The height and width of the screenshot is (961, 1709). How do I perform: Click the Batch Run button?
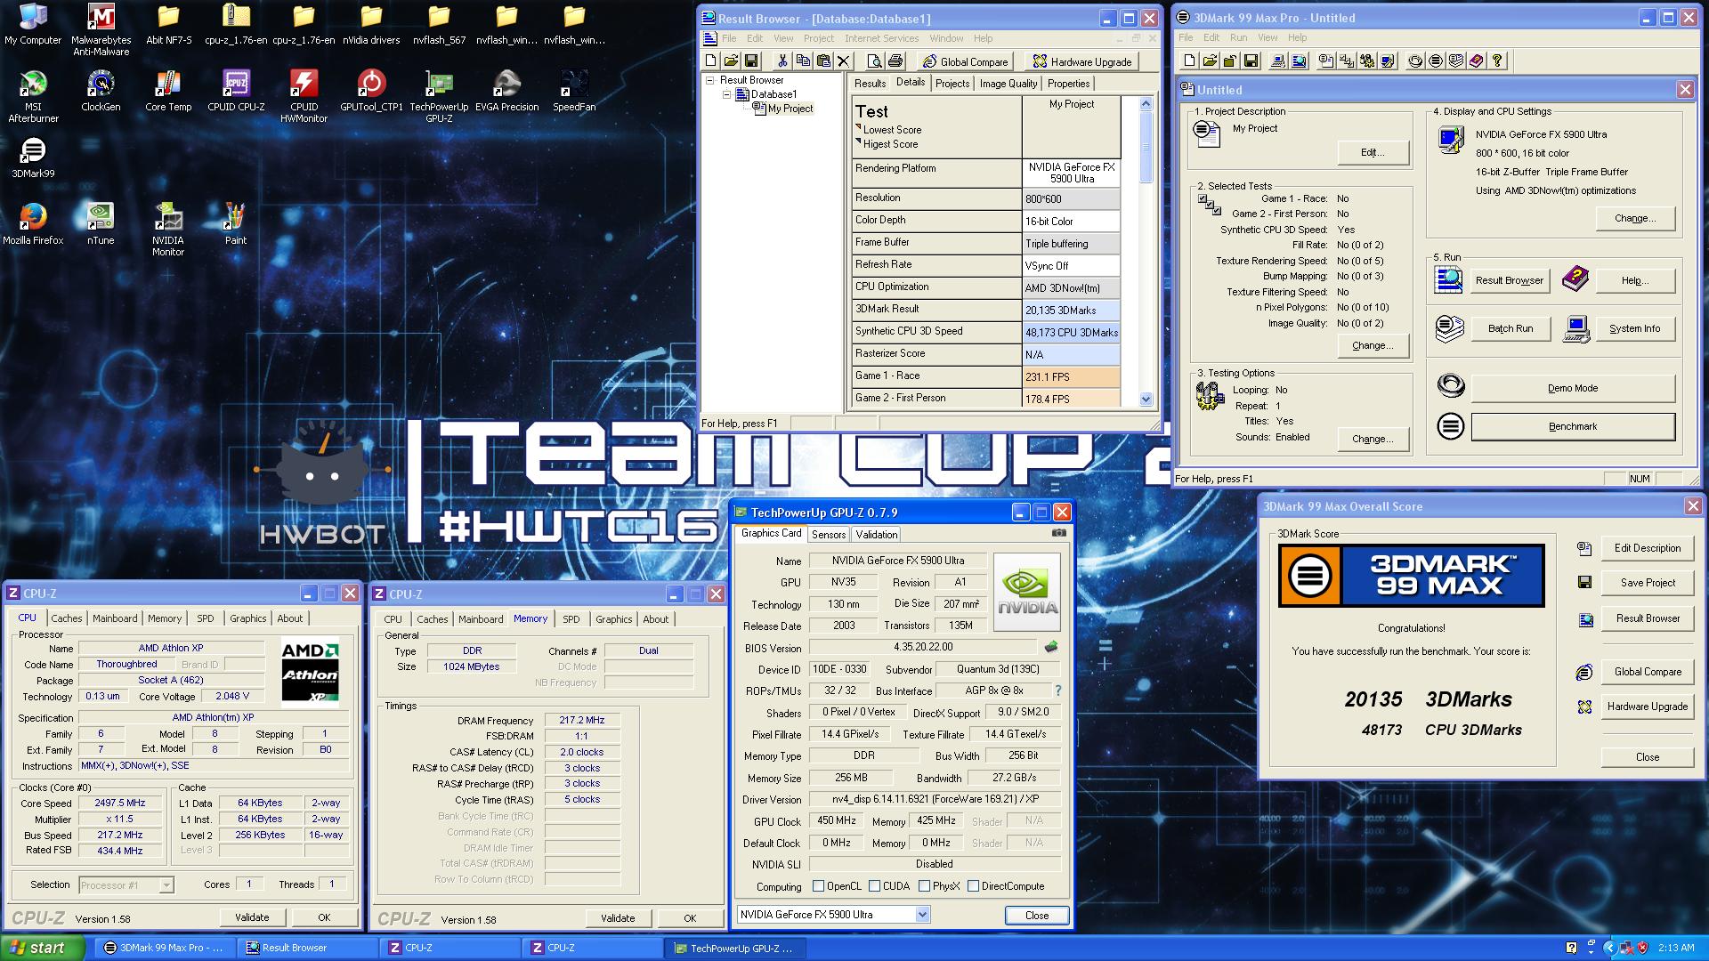click(x=1511, y=328)
